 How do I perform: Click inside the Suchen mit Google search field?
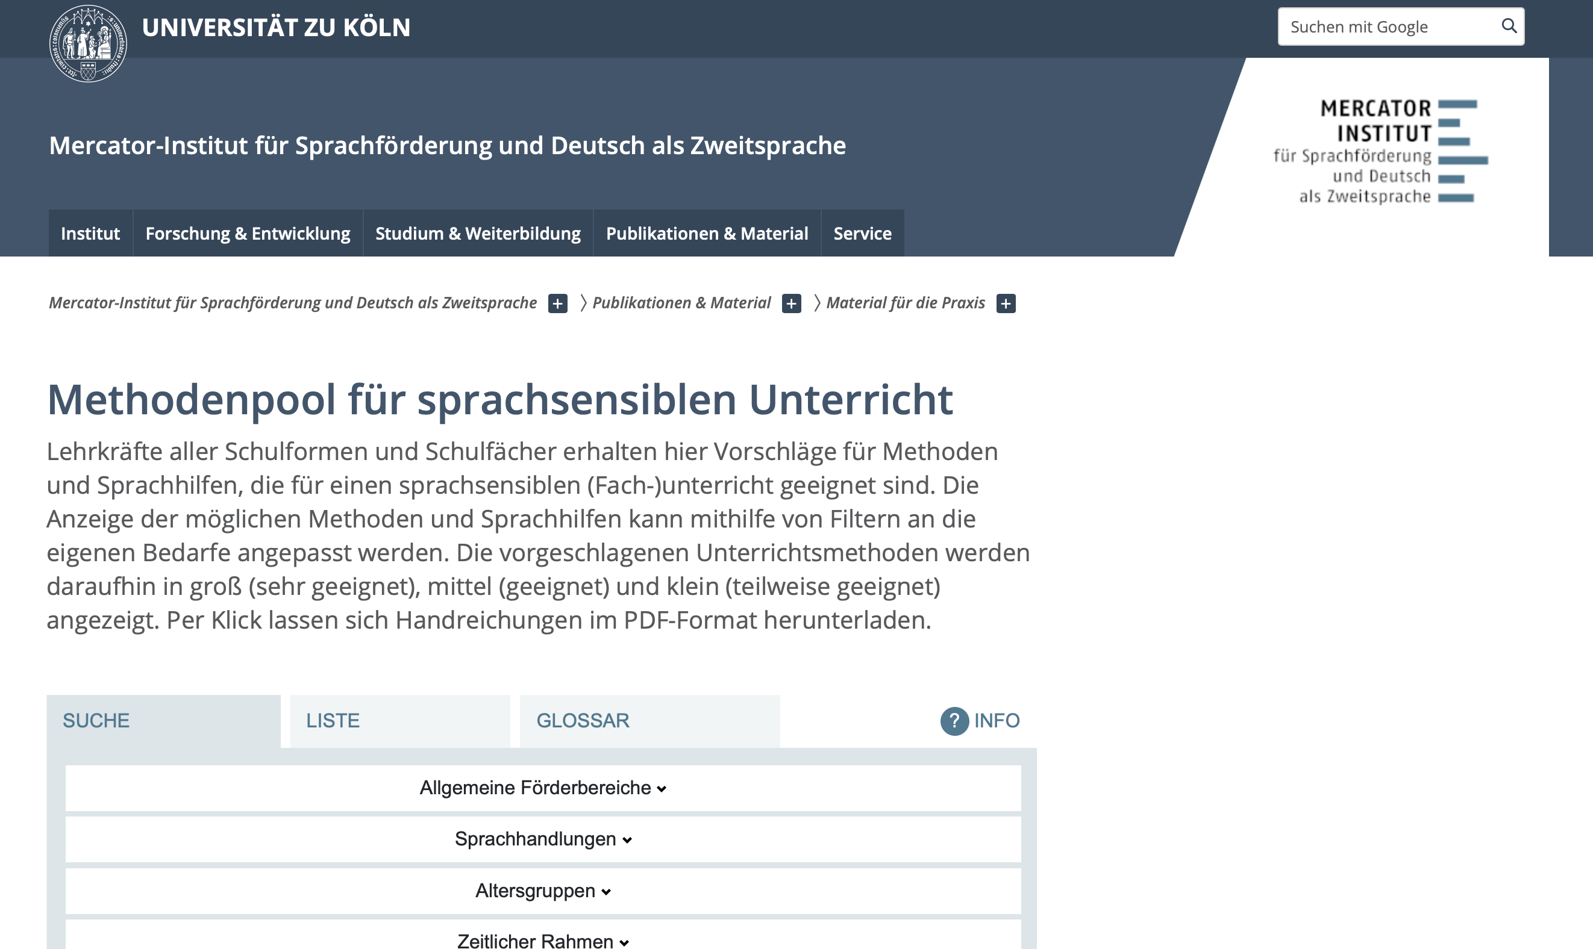1375,26
